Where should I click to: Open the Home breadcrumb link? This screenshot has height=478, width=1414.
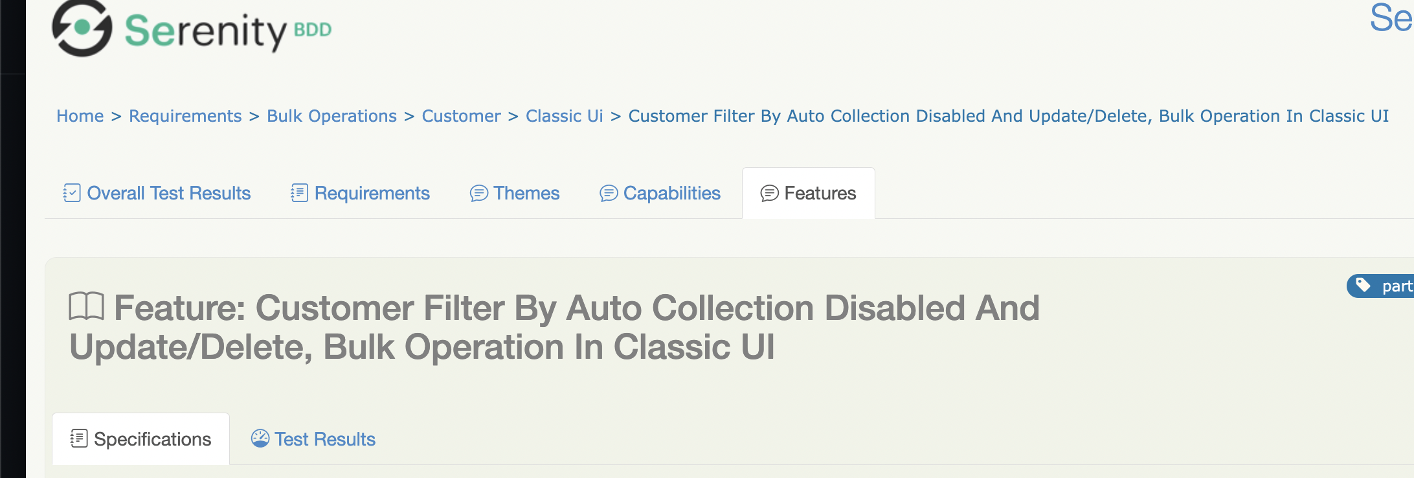click(x=80, y=116)
